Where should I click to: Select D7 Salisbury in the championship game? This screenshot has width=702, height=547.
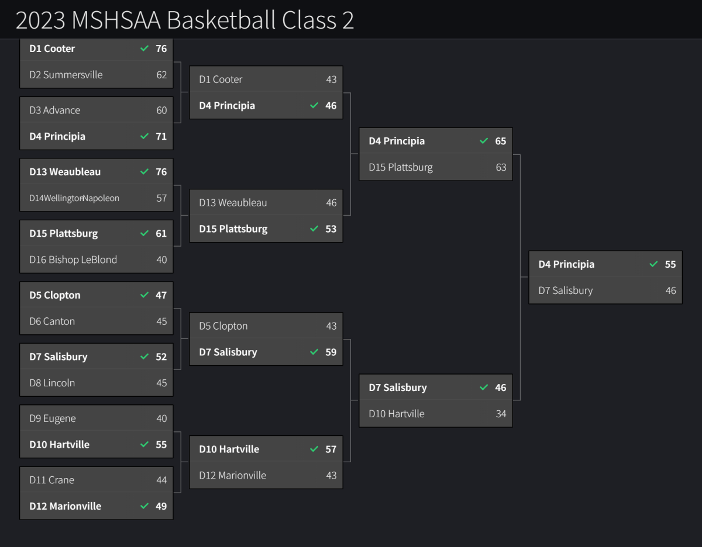click(x=566, y=290)
